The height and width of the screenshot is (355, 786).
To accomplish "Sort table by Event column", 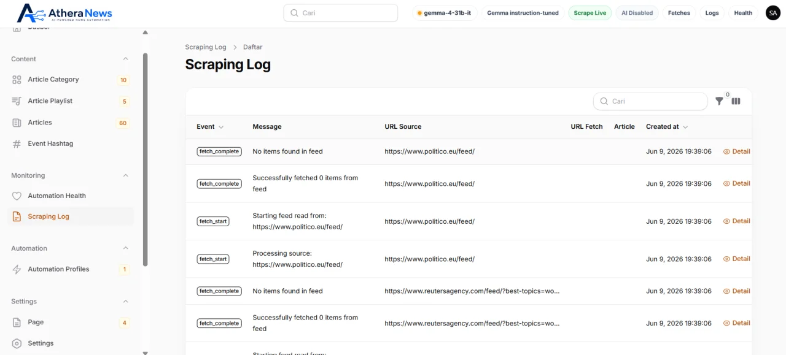I will tap(210, 127).
